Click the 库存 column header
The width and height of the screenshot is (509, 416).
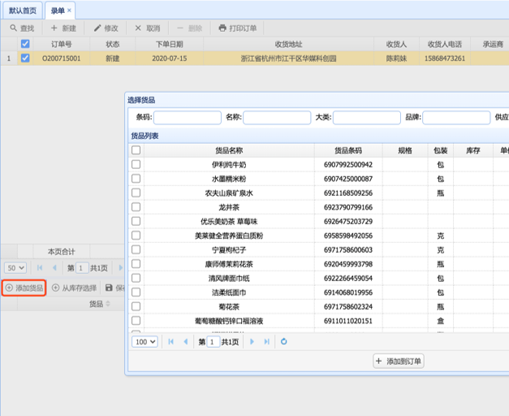(473, 150)
